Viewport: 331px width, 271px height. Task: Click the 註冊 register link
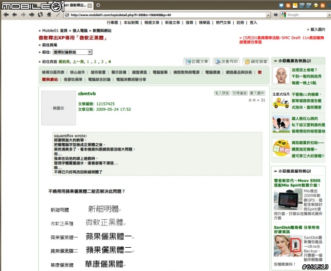coord(240,23)
